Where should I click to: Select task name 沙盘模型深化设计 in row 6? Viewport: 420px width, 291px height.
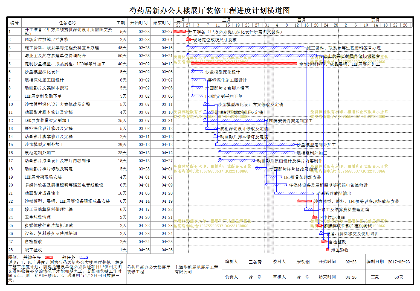click(42, 72)
